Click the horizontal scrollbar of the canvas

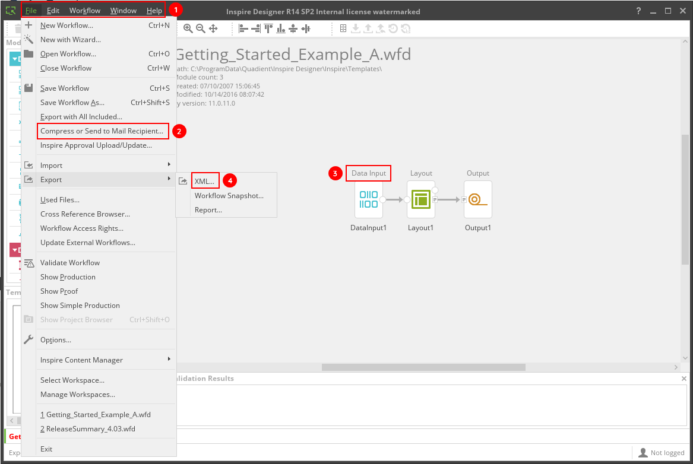(x=423, y=367)
